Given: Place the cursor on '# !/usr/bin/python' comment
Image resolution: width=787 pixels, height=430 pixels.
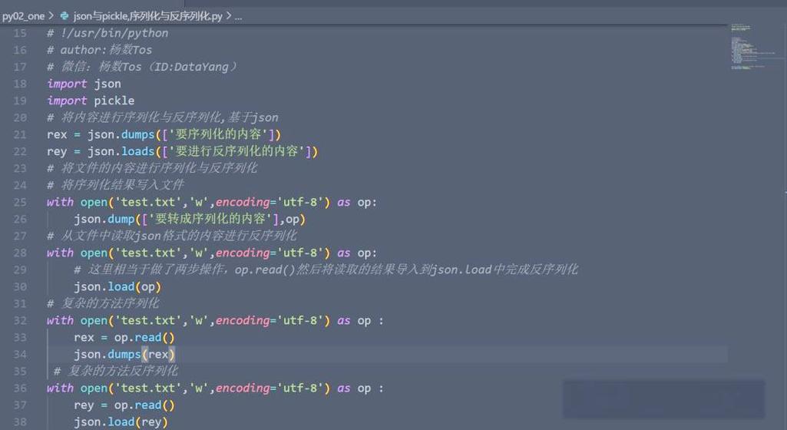Looking at the screenshot, I should (x=107, y=33).
